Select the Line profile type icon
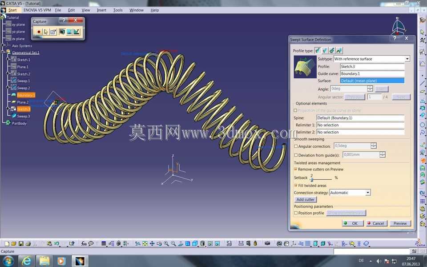The image size is (427, 267). tap(325, 50)
